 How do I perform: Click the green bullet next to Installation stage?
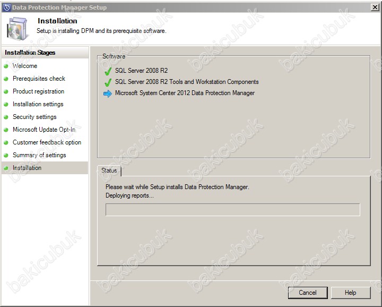click(6, 168)
